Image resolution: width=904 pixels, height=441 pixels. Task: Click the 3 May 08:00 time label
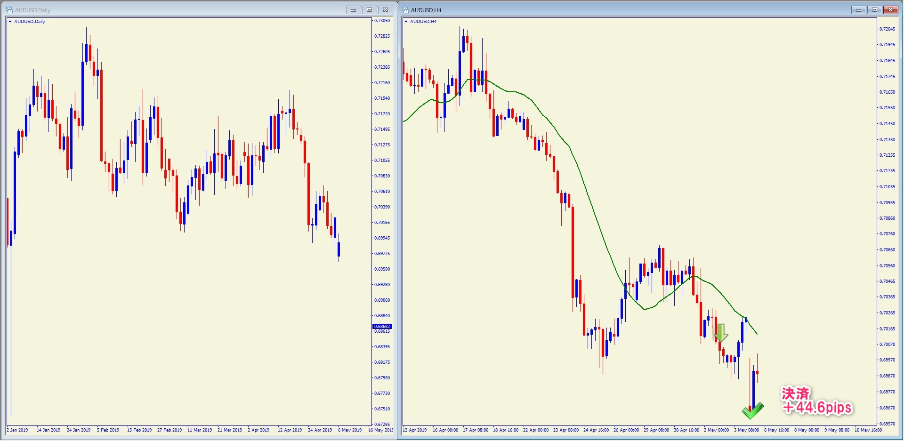point(746,430)
